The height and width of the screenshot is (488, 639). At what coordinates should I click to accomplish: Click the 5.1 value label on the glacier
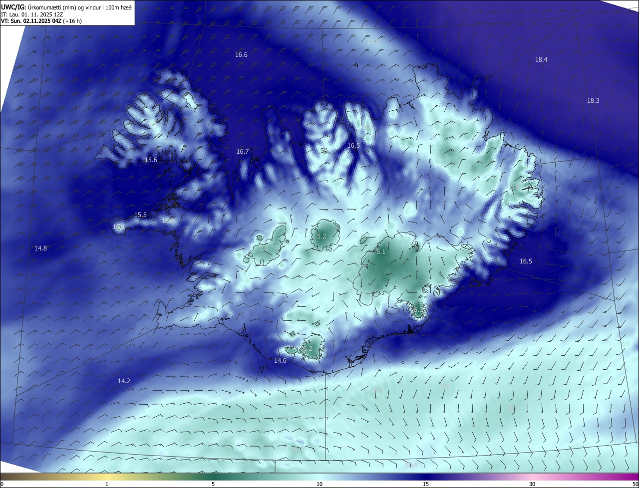pyautogui.click(x=381, y=252)
